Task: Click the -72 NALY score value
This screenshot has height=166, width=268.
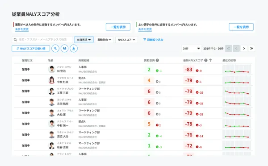Action: coord(188,146)
